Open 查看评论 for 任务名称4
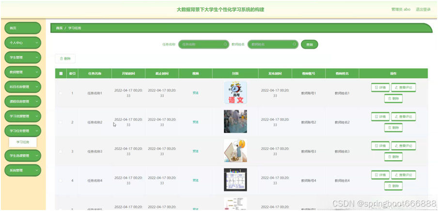Image resolution: width=438 pixels, height=211 pixels. [404, 175]
